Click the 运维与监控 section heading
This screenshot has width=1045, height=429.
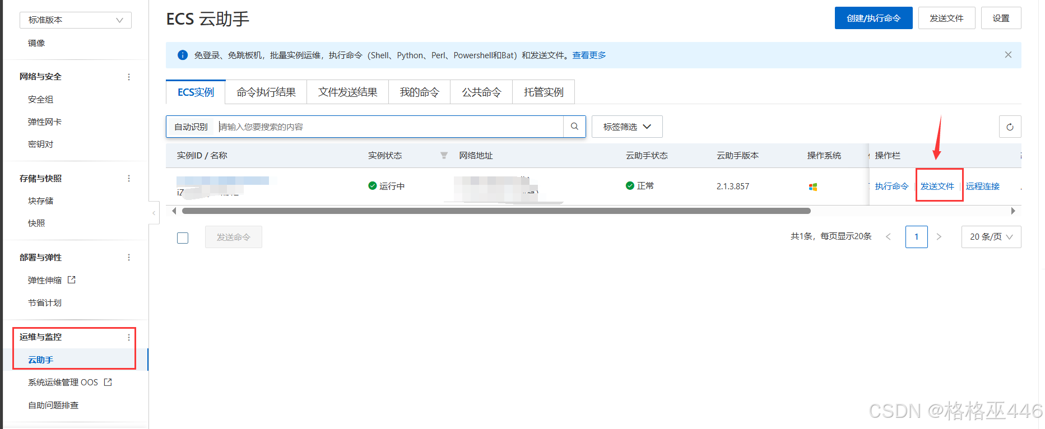(40, 337)
